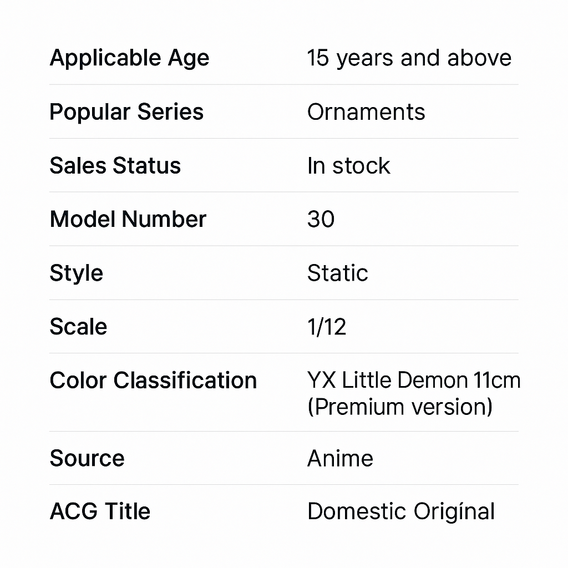Click the Sales Status label
Screen dimensions: 568x568
115,166
